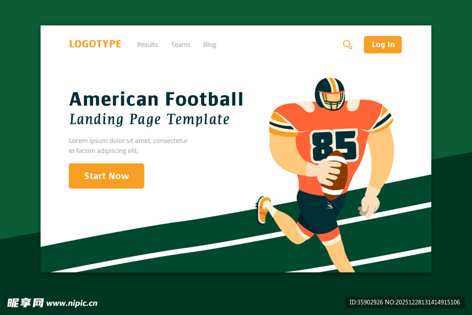This screenshot has width=472, height=315.
Task: Click the player's orange sneaker
Action: (262, 210)
